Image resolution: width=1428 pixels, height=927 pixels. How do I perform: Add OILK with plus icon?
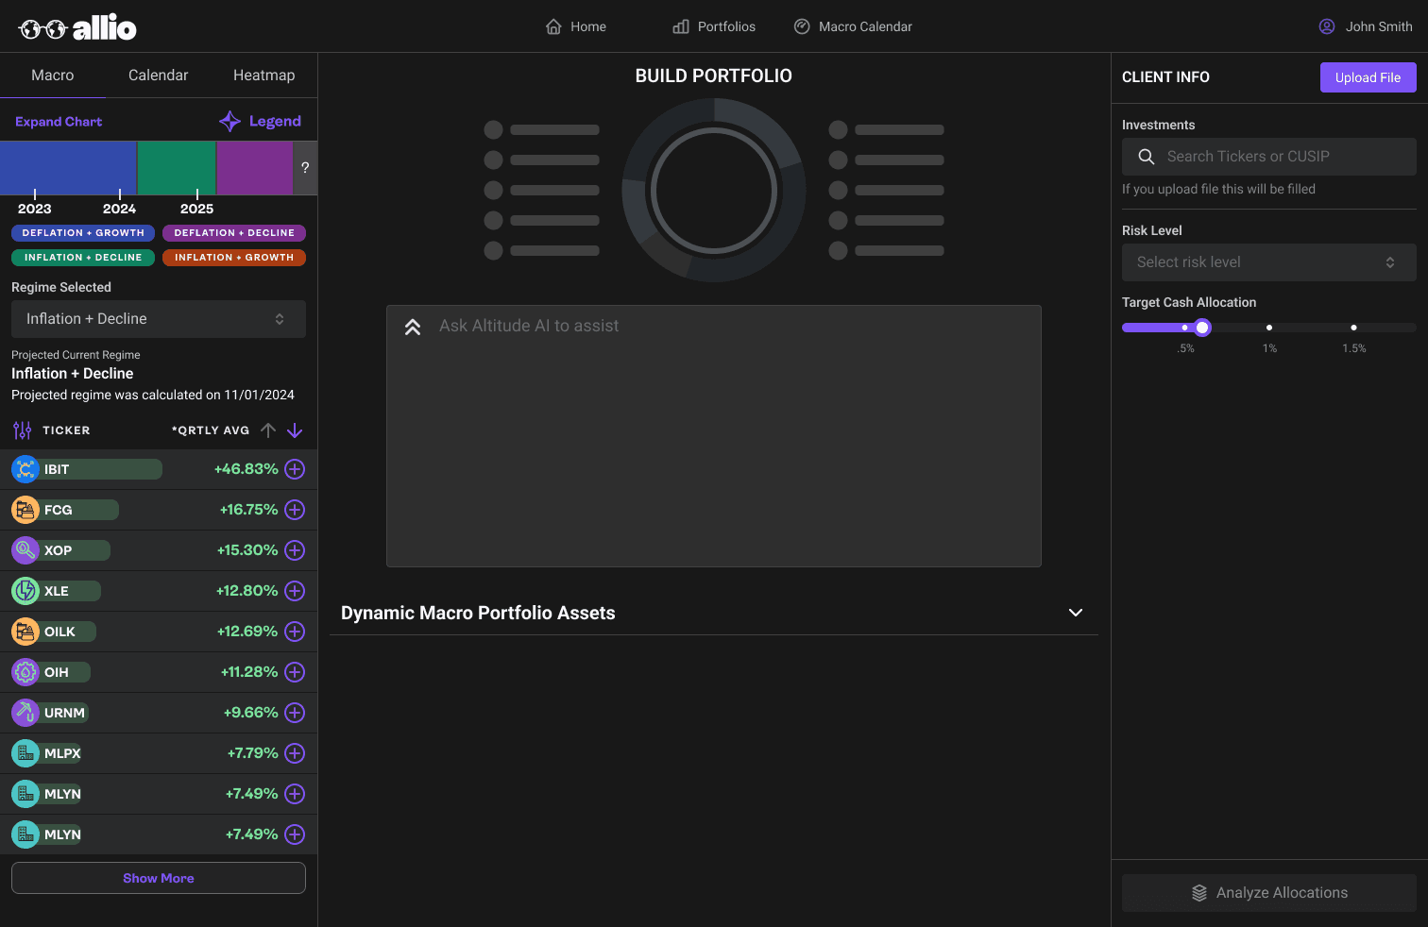tap(295, 632)
